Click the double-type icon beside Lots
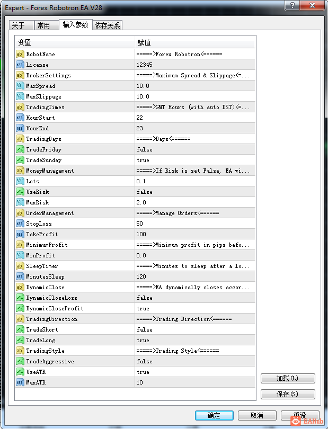Image resolution: width=328 pixels, height=429 pixels. [x=20, y=181]
